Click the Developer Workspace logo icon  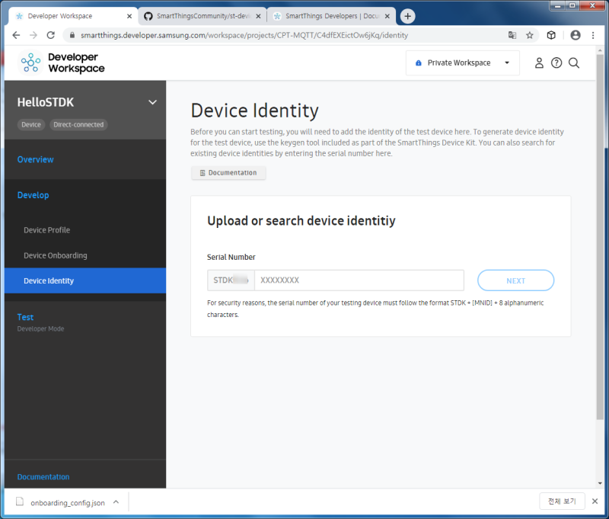(28, 62)
